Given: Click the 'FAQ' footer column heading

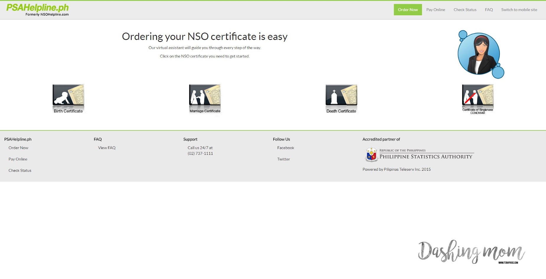Looking at the screenshot, I should click(98, 139).
